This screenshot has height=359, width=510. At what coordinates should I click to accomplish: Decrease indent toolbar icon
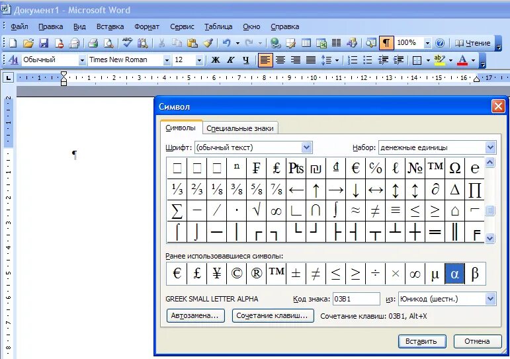(x=383, y=60)
